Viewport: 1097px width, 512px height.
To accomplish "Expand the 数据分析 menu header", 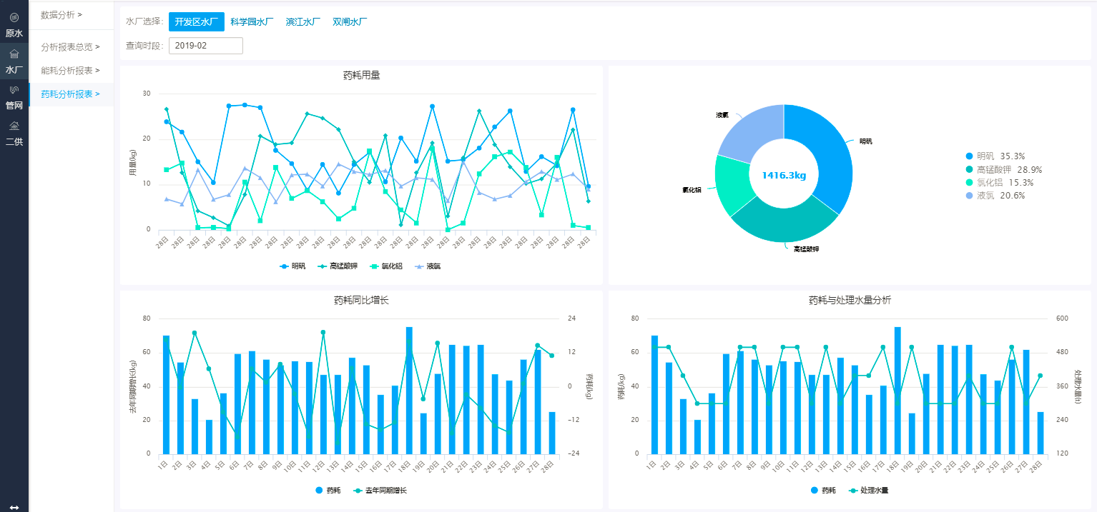I will [62, 14].
